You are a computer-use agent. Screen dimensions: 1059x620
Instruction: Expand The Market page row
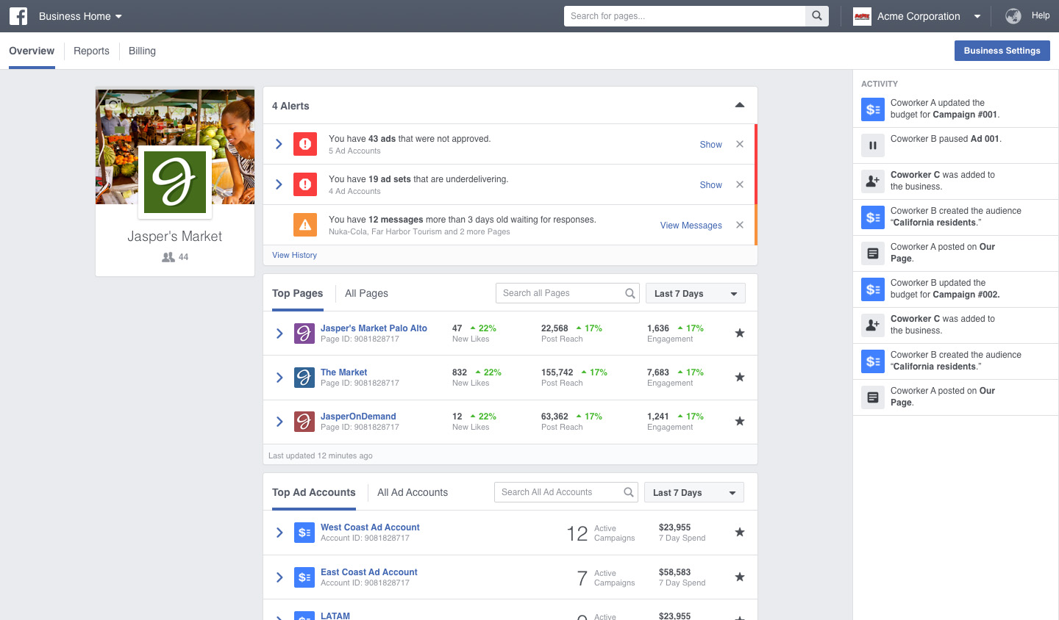(x=279, y=378)
